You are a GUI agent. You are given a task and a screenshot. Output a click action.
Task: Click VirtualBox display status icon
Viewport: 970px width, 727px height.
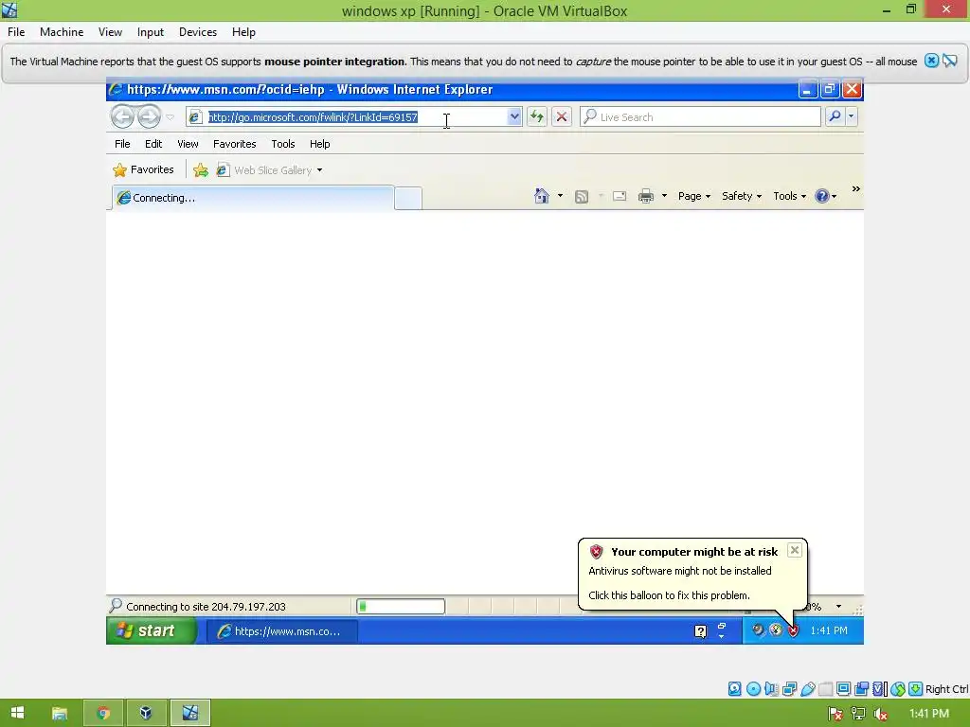pos(843,689)
